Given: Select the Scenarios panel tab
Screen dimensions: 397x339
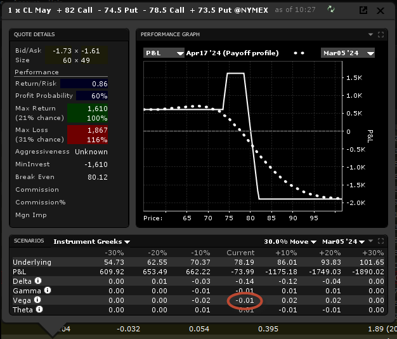Looking at the screenshot, I should (29, 241).
